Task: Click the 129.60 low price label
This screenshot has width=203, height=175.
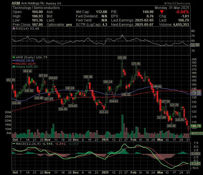Action: (73, 106)
